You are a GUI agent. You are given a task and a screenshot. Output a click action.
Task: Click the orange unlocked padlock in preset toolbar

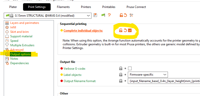pos(121,15)
